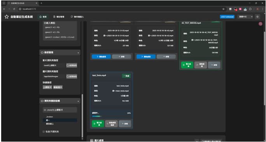Open the browser three-dot menu
This screenshot has width=266, height=142.
pos(262,9)
